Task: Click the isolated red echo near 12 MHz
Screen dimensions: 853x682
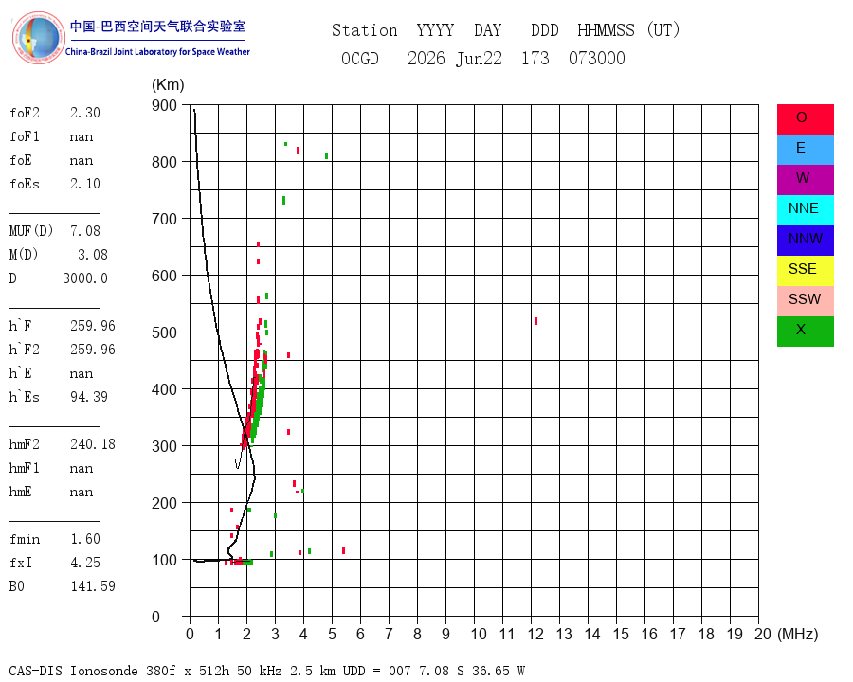Action: pyautogui.click(x=535, y=321)
